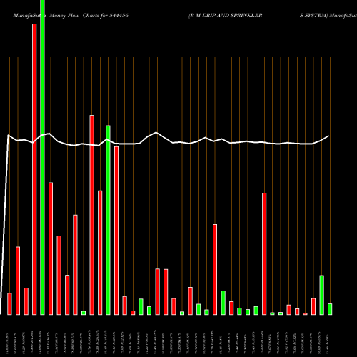Click the 'S SYSTEM)' text in the header
Viewport: 357px width, 357px height.
coord(314,16)
